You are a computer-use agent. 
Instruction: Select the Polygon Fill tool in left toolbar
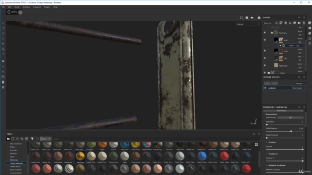point(3,38)
